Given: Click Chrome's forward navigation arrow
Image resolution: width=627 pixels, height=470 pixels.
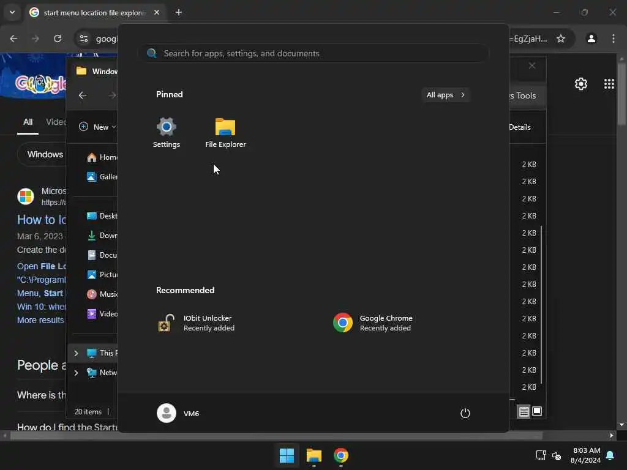Looking at the screenshot, I should point(36,39).
